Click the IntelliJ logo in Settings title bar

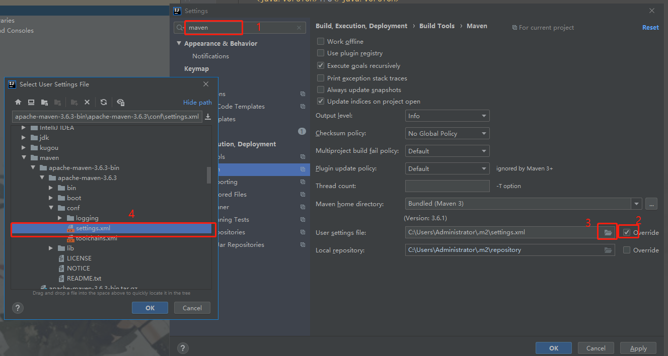coord(177,11)
